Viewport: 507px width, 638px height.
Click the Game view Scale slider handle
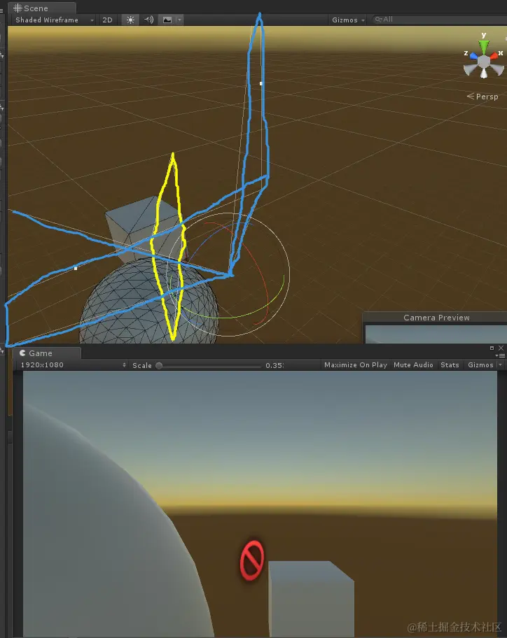click(x=159, y=365)
